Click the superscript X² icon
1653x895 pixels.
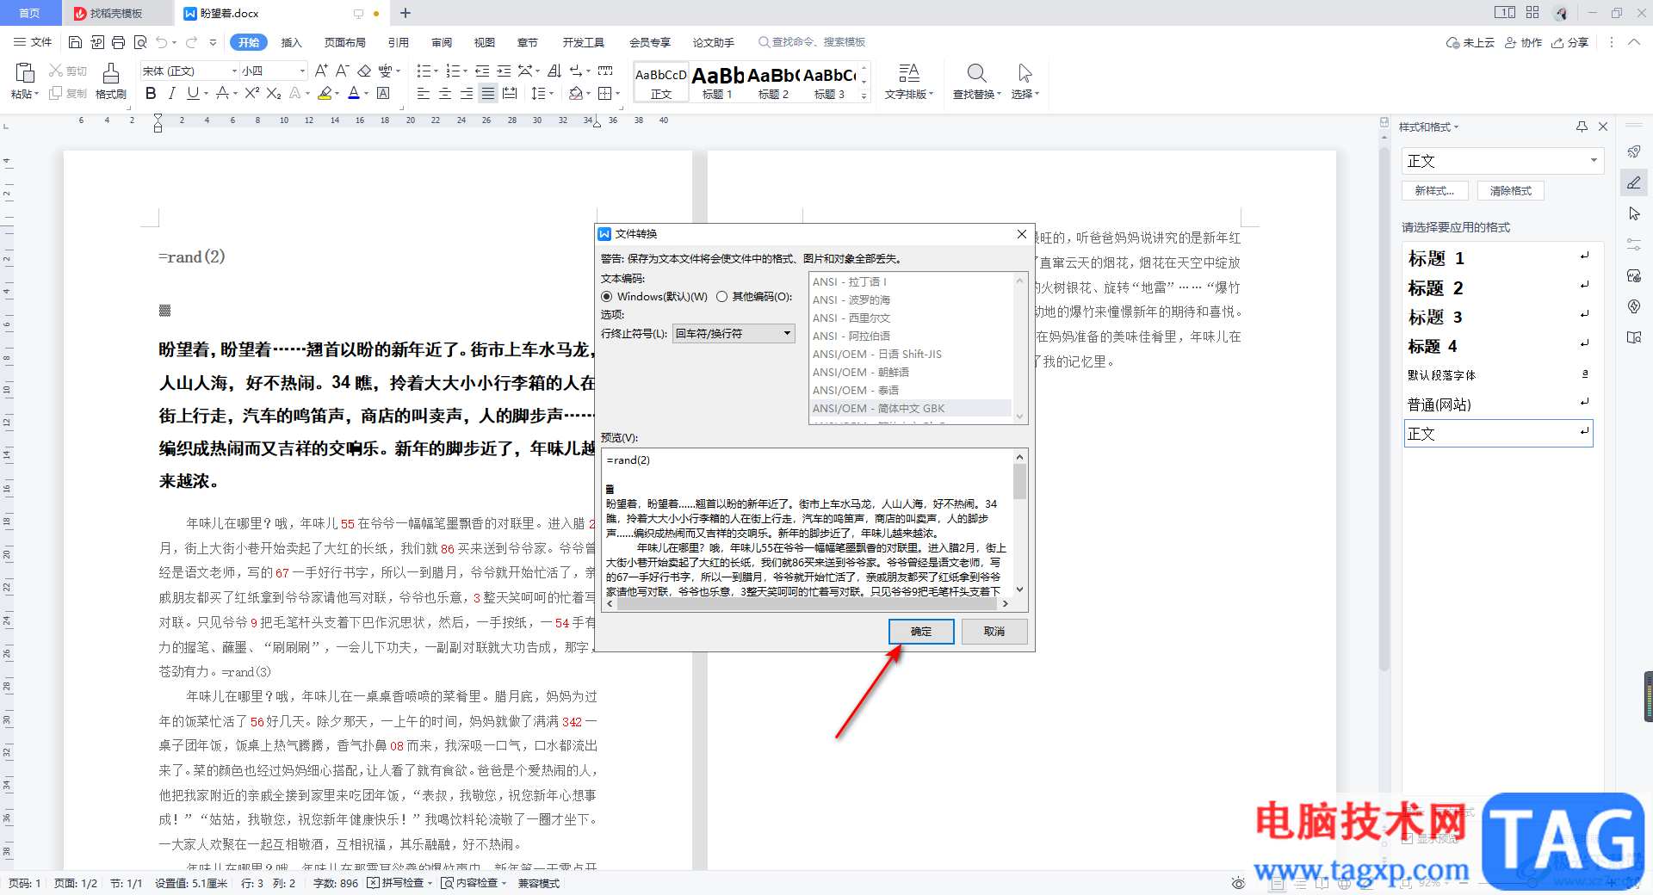click(252, 93)
